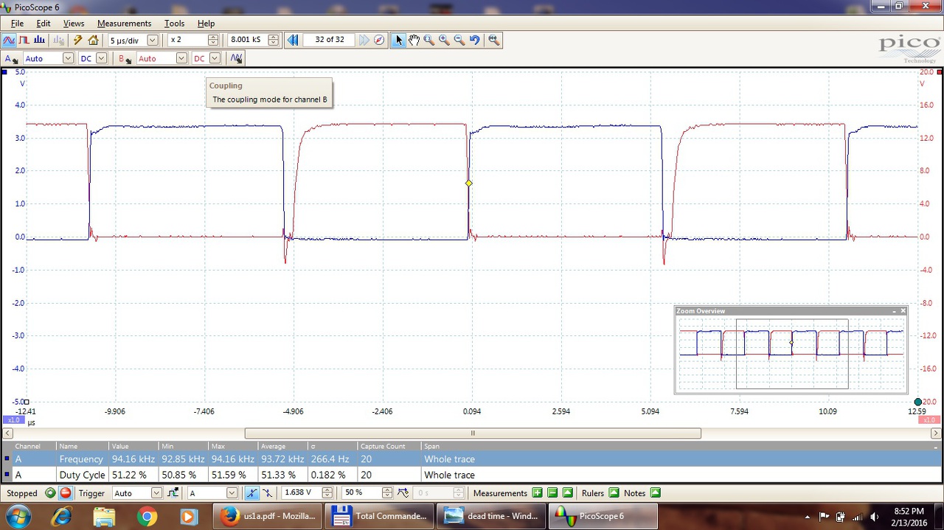The width and height of the screenshot is (944, 530).
Task: Click the red Stop capture button
Action: click(x=65, y=493)
